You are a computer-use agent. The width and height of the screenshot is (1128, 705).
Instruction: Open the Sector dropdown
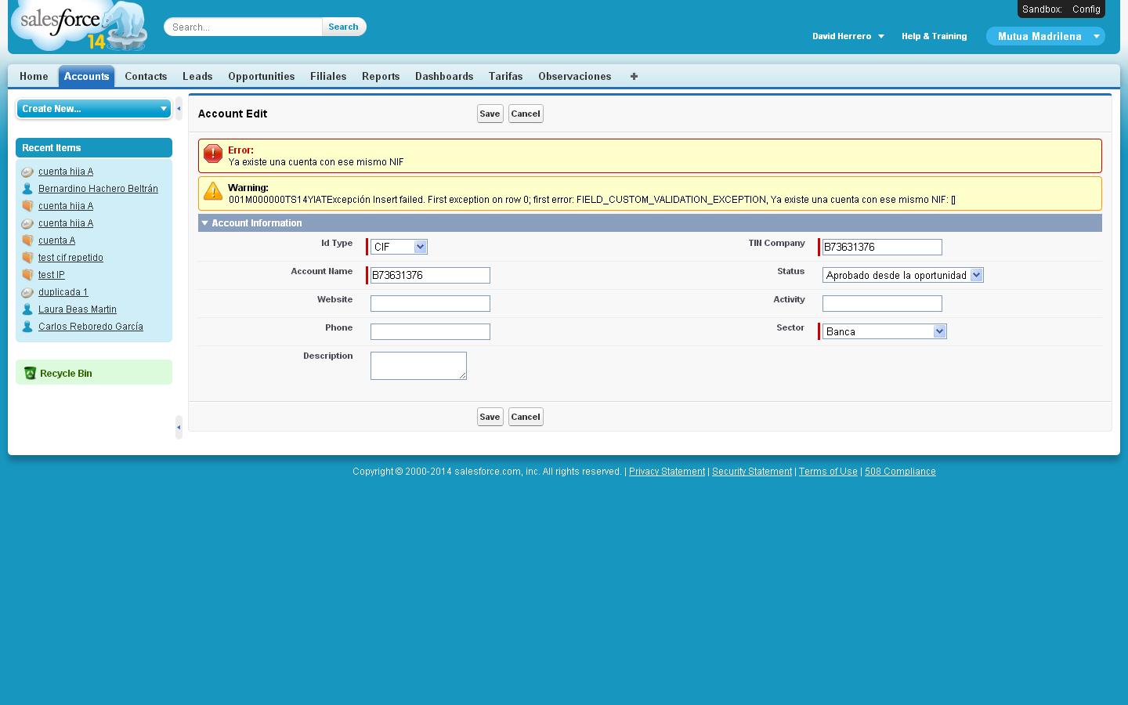tap(884, 331)
